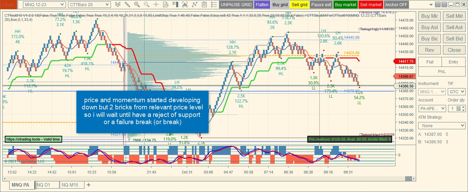Open the strategies icon in toolbar
The width and height of the screenshot is (468, 192).
195,4
